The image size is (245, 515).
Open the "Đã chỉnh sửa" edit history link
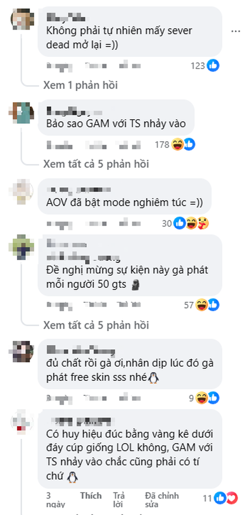pyautogui.click(x=162, y=500)
